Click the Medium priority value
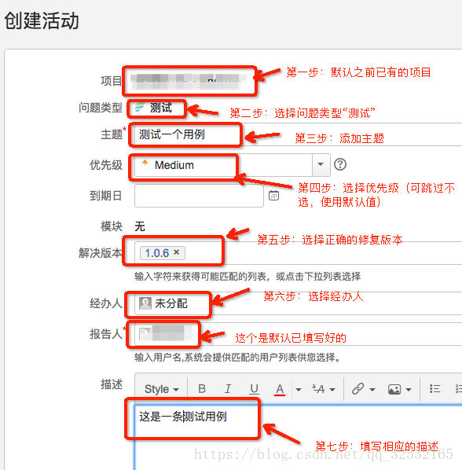The width and height of the screenshot is (462, 470). [174, 165]
